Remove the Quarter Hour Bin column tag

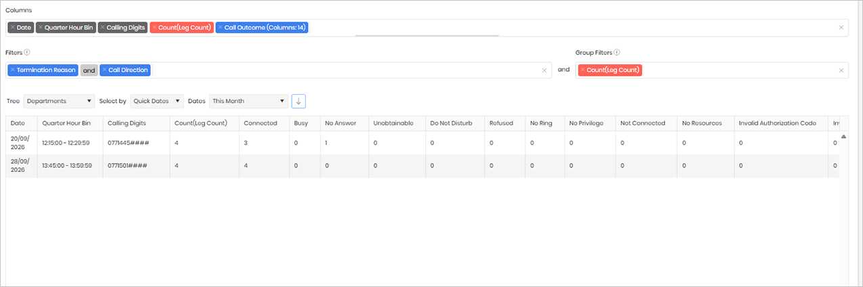tap(41, 28)
